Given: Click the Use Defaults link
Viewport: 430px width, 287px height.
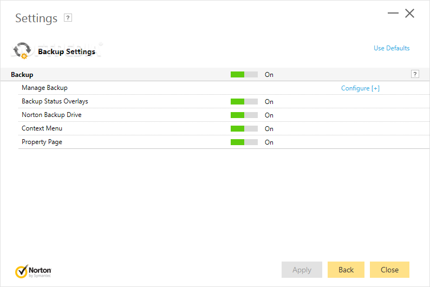Looking at the screenshot, I should click(392, 48).
